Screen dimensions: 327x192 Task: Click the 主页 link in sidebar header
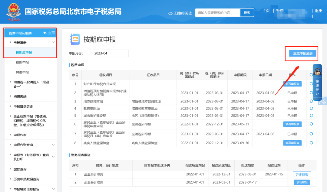[51, 33]
